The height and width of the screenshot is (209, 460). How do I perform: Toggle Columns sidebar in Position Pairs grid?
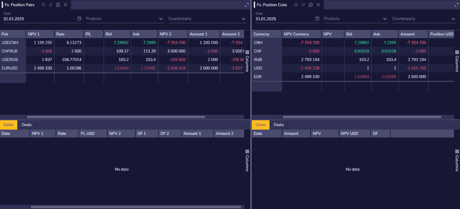click(x=247, y=61)
